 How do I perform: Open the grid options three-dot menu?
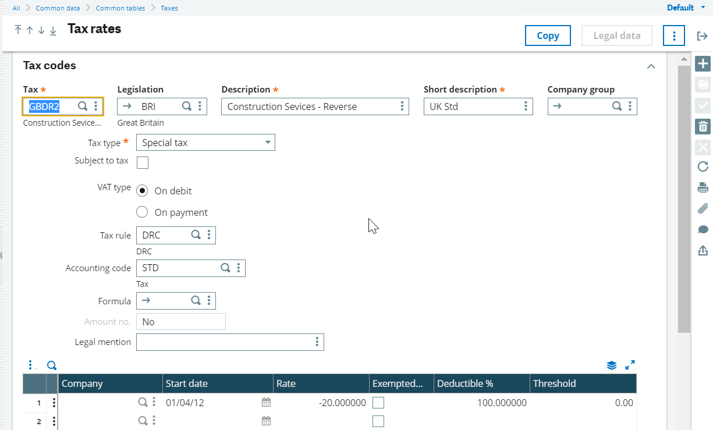tap(31, 365)
